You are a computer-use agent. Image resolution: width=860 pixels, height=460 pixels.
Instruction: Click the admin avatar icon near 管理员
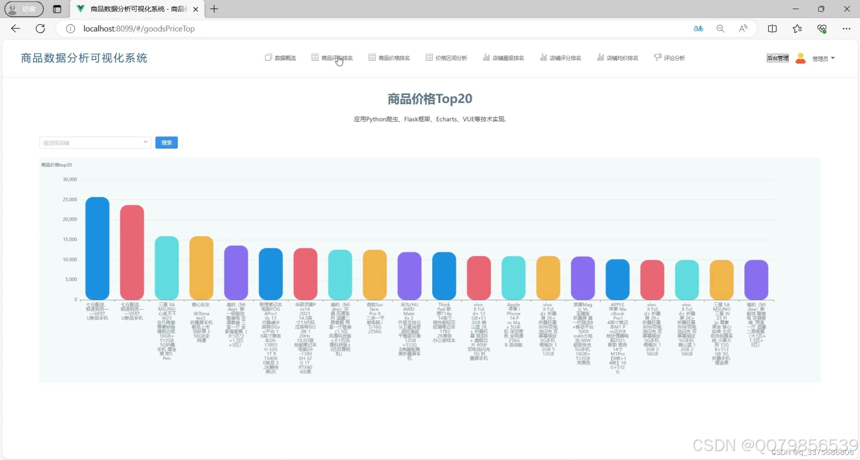pyautogui.click(x=800, y=58)
